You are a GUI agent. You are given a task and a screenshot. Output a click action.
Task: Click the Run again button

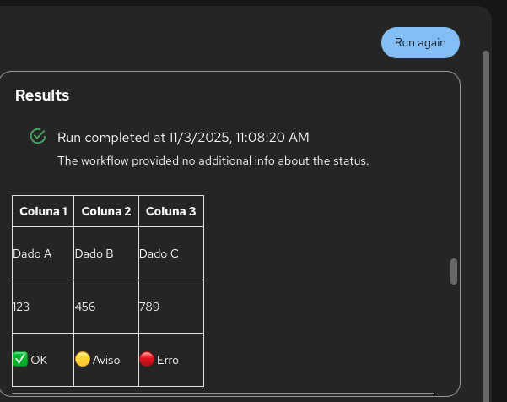point(420,43)
